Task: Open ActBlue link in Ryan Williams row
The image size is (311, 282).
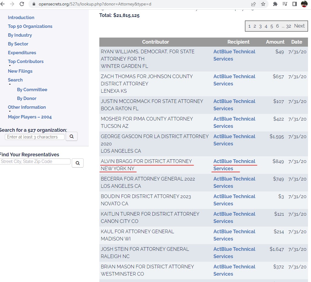Action: [234, 55]
